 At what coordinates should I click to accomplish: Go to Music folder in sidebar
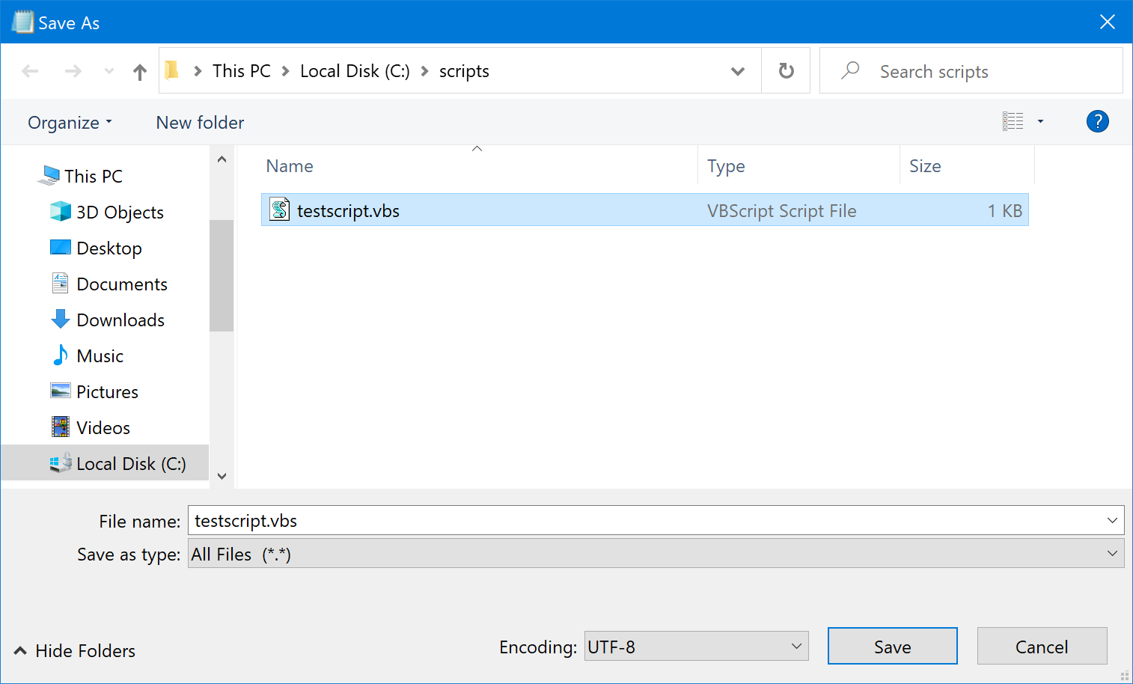(100, 356)
